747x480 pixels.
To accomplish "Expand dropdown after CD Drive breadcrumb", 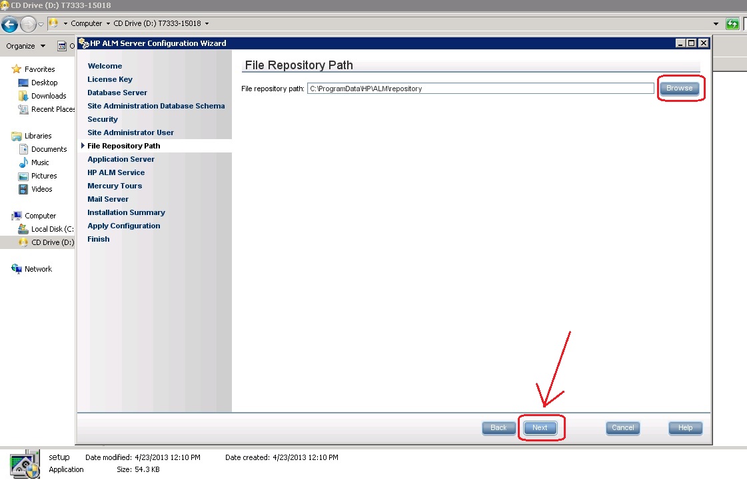I will (207, 23).
